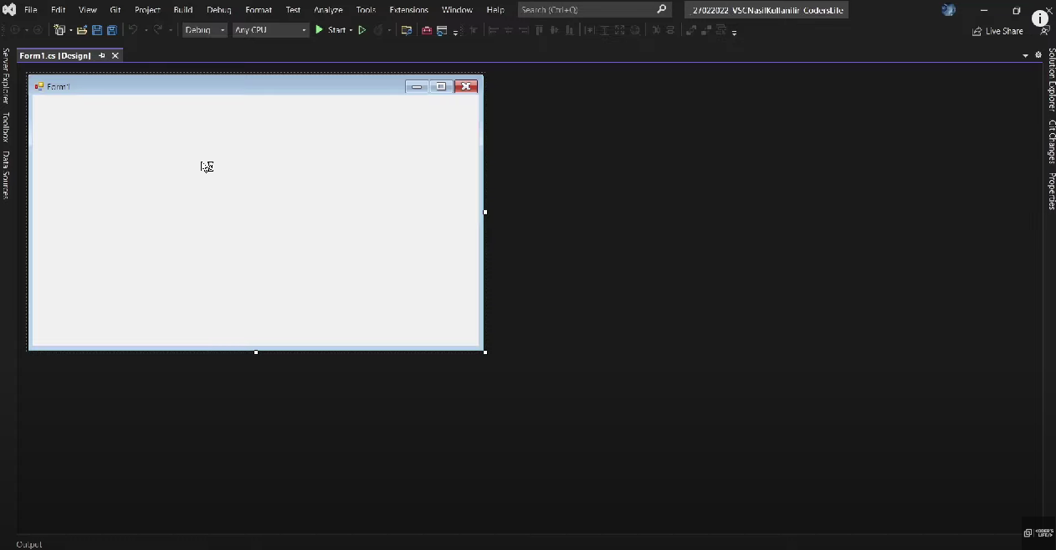Viewport: 1056px width, 550px height.
Task: Open the Server Explorer side tab
Action: [6, 75]
